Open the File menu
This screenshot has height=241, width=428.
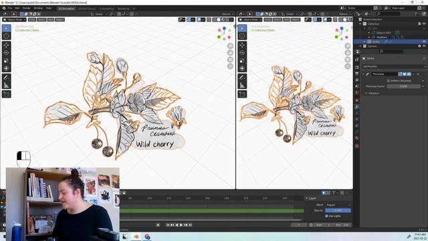10,8
